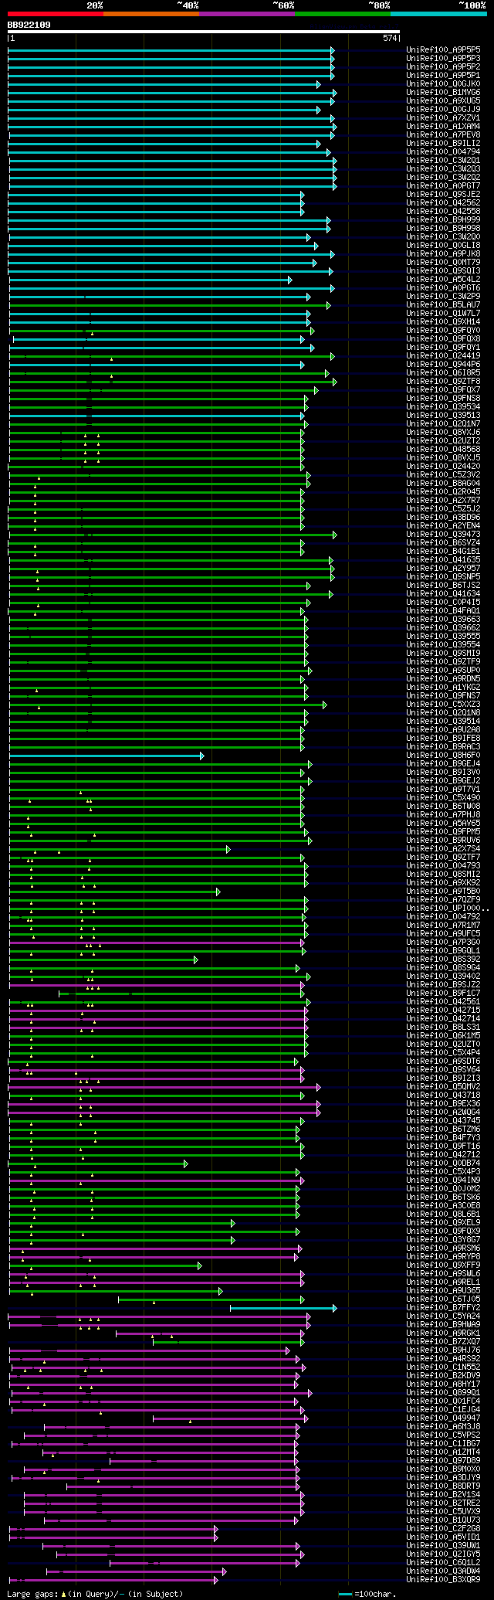The image size is (494, 1600).
Task: Open hit UniRef100_A1XAM4
Action: click(443, 126)
